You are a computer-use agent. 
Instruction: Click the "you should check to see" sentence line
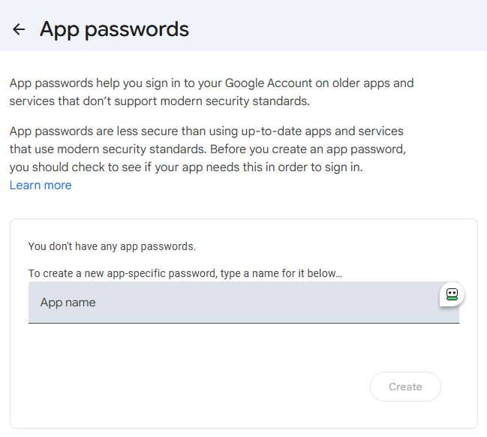point(186,167)
